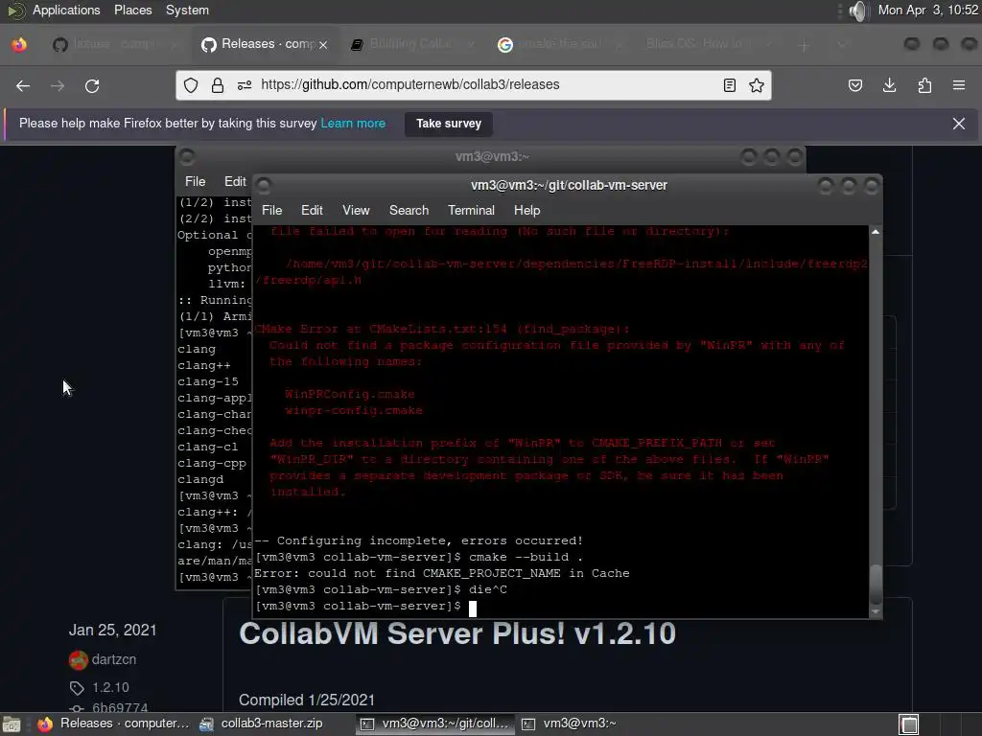Open the shield tracking protection icon
This screenshot has height=736, width=982.
(191, 85)
